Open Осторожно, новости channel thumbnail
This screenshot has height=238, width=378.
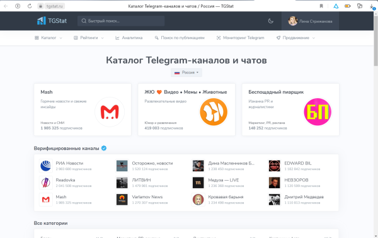122,166
